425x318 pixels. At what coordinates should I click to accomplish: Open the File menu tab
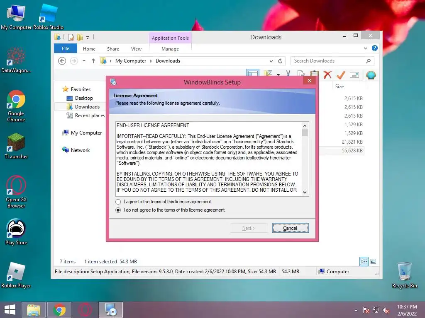(66, 48)
